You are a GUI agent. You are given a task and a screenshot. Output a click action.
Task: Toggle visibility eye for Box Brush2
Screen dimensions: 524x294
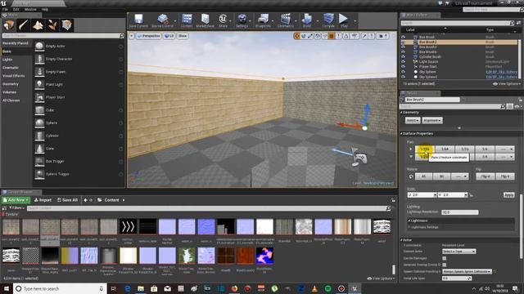[x=403, y=42]
